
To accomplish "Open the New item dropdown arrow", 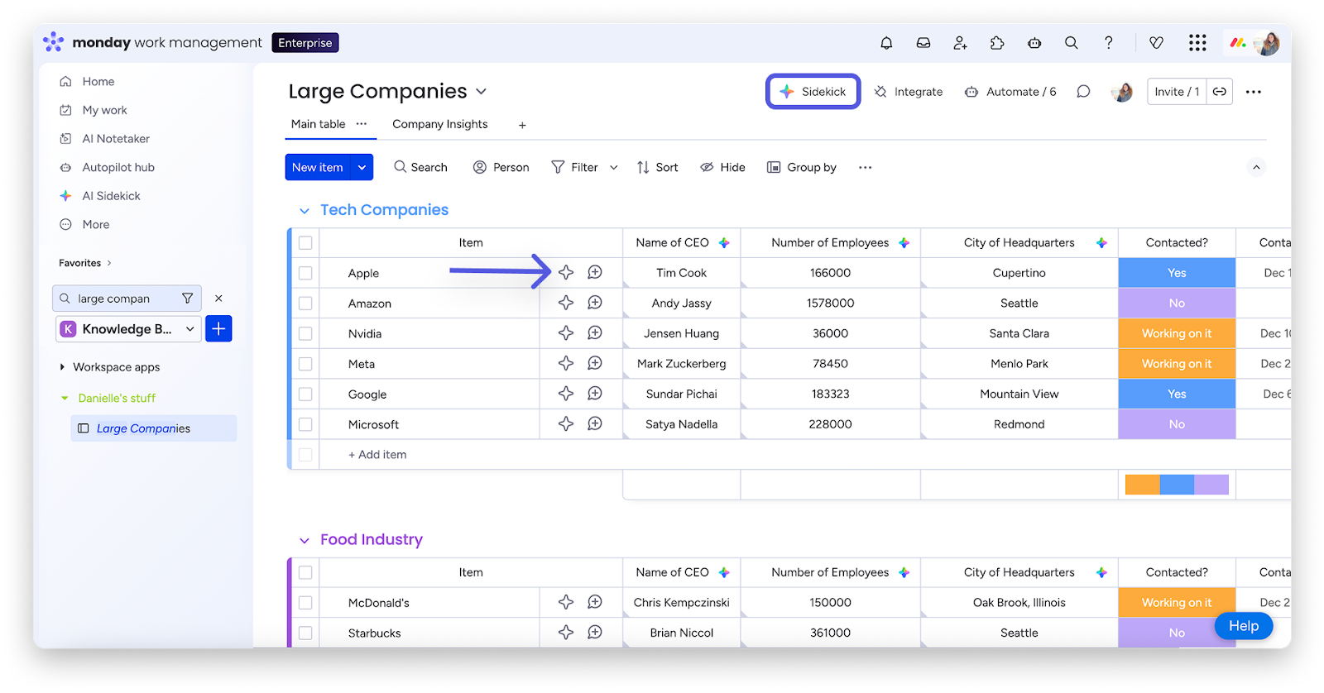I will 362,167.
